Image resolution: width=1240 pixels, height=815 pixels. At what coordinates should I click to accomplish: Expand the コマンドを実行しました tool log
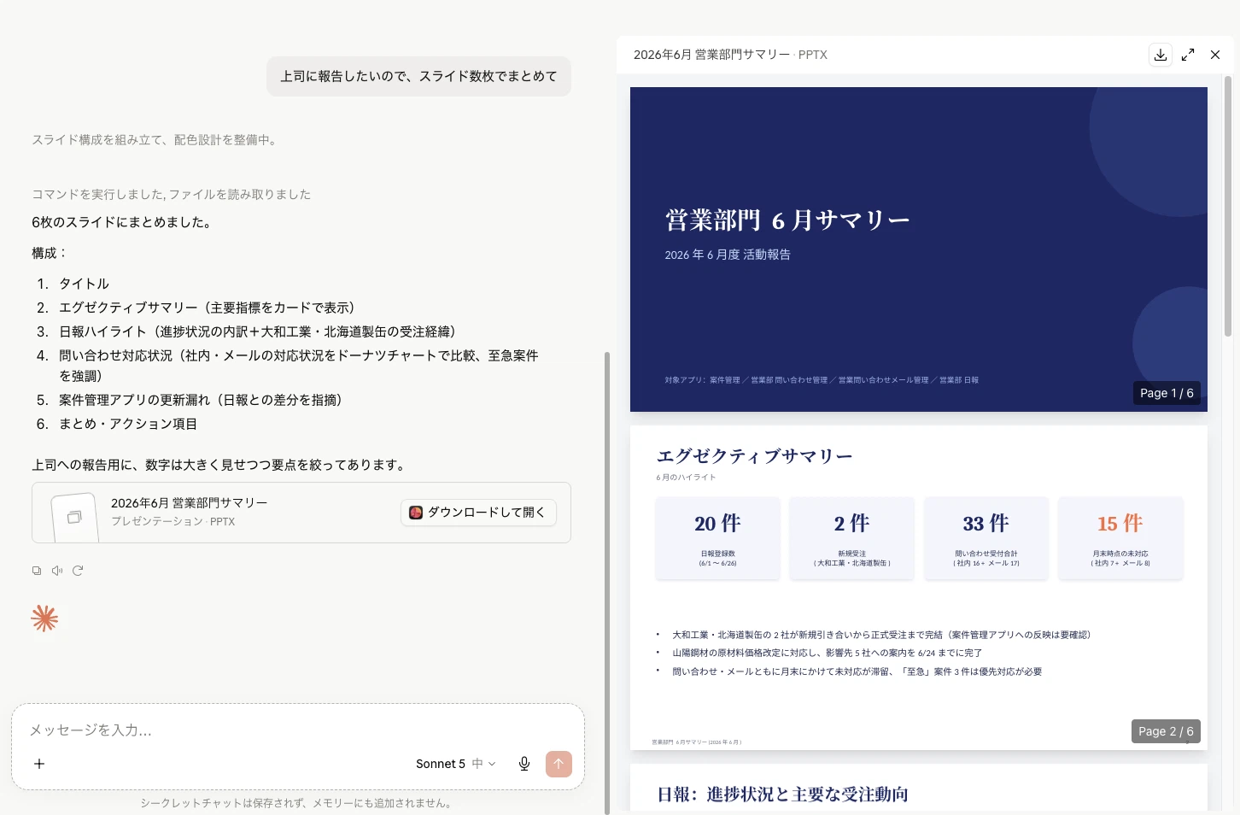tap(172, 195)
